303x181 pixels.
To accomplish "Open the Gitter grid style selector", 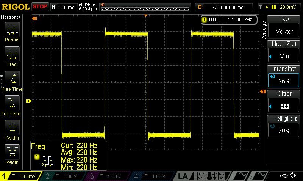I will coord(284,101).
